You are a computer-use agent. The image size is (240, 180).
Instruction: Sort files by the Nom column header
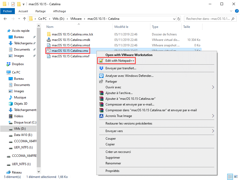point(50,27)
